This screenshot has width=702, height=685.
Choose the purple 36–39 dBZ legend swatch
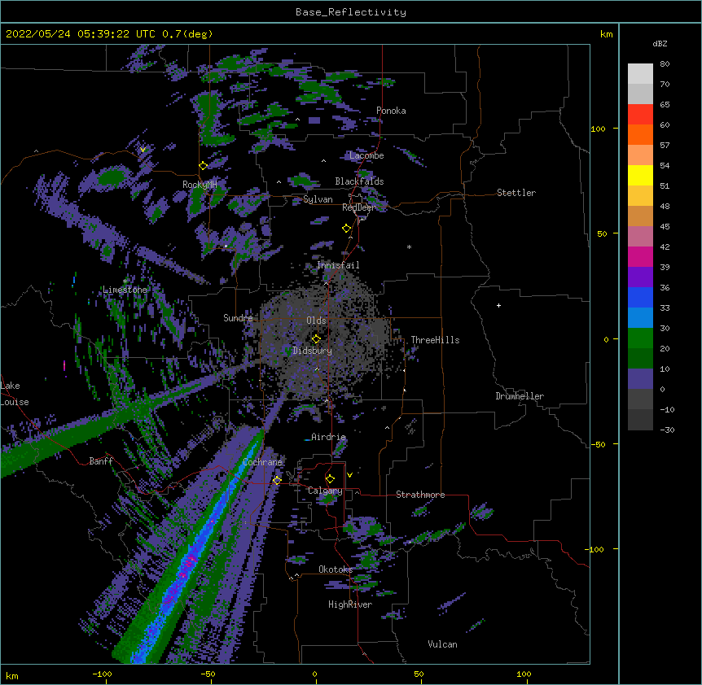coord(640,277)
